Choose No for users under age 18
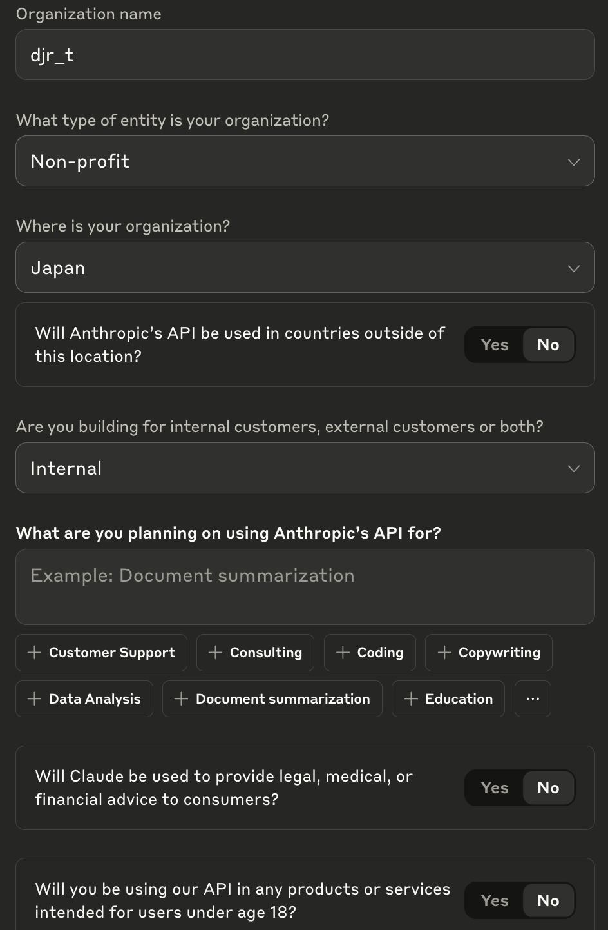608x930 pixels. [x=548, y=901]
